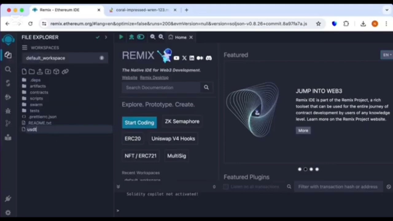The height and width of the screenshot is (221, 393).
Task: Create a new file with toolbar icon
Action: click(x=24, y=72)
